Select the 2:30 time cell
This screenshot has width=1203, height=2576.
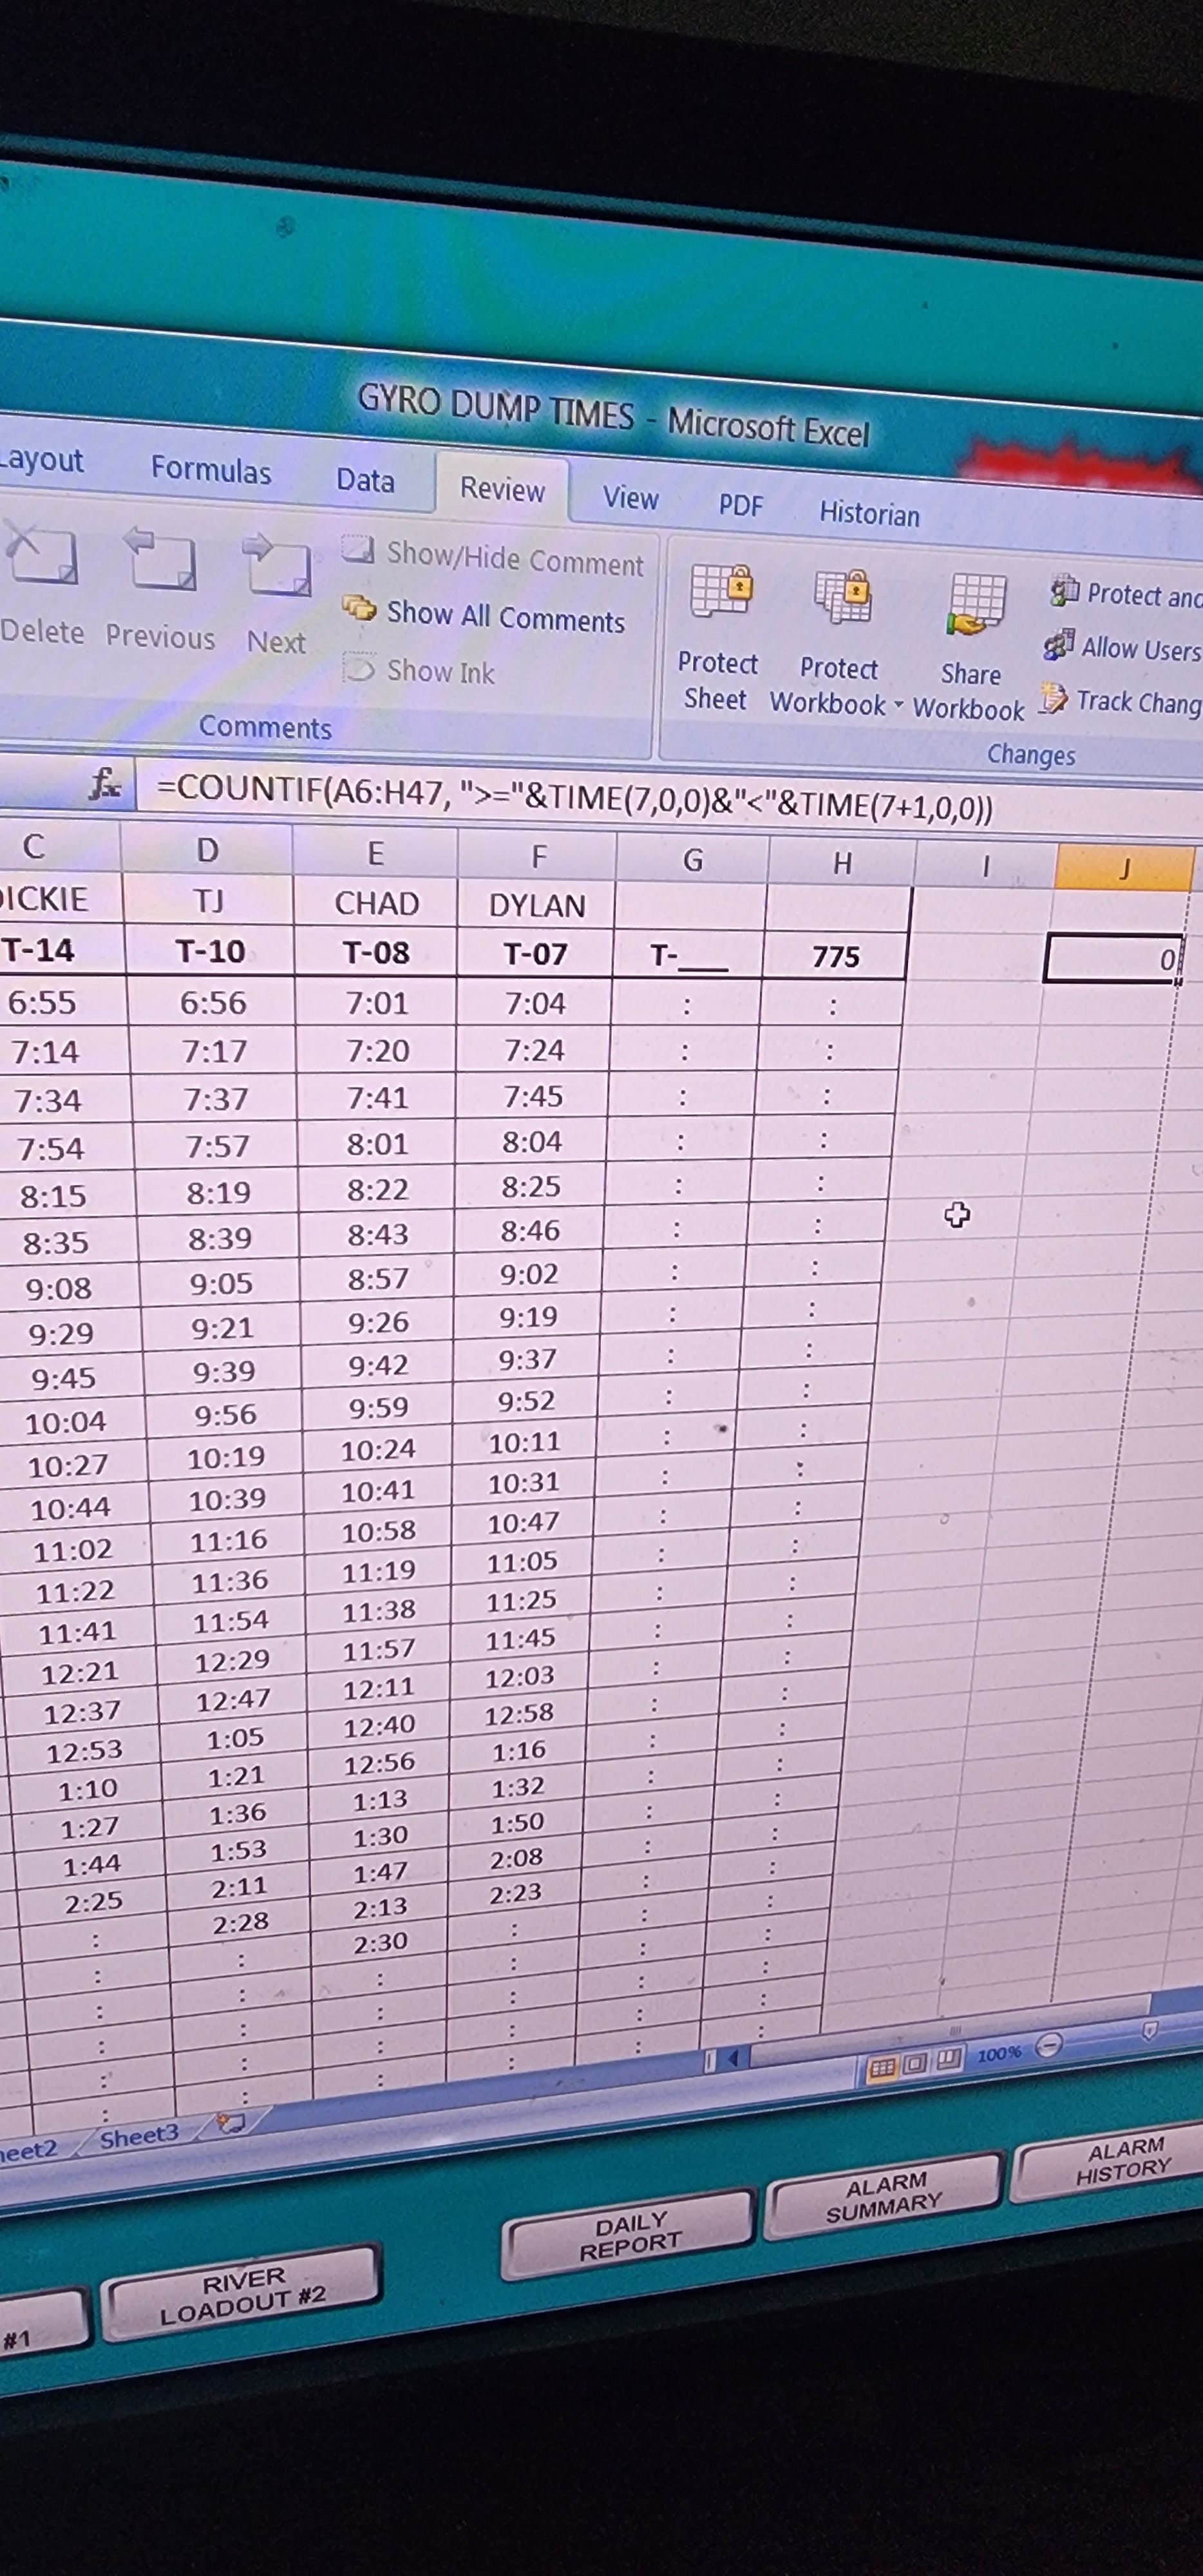[x=380, y=1942]
